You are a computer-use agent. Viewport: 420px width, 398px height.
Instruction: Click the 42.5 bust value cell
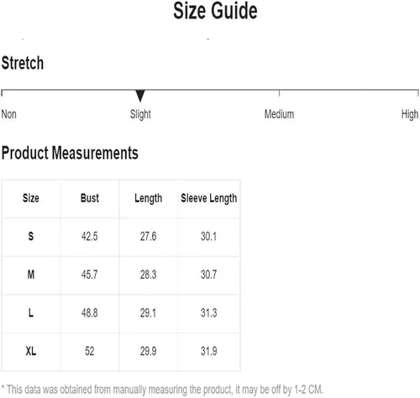coord(90,237)
